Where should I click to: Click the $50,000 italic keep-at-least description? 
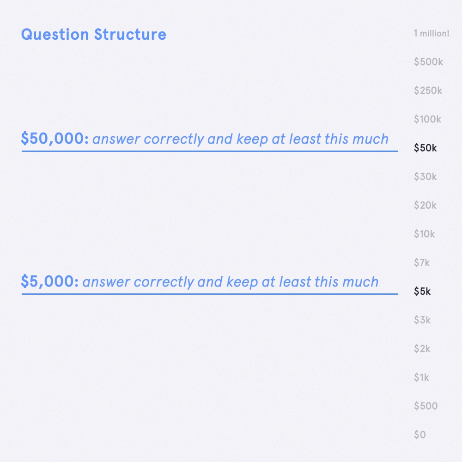click(240, 139)
